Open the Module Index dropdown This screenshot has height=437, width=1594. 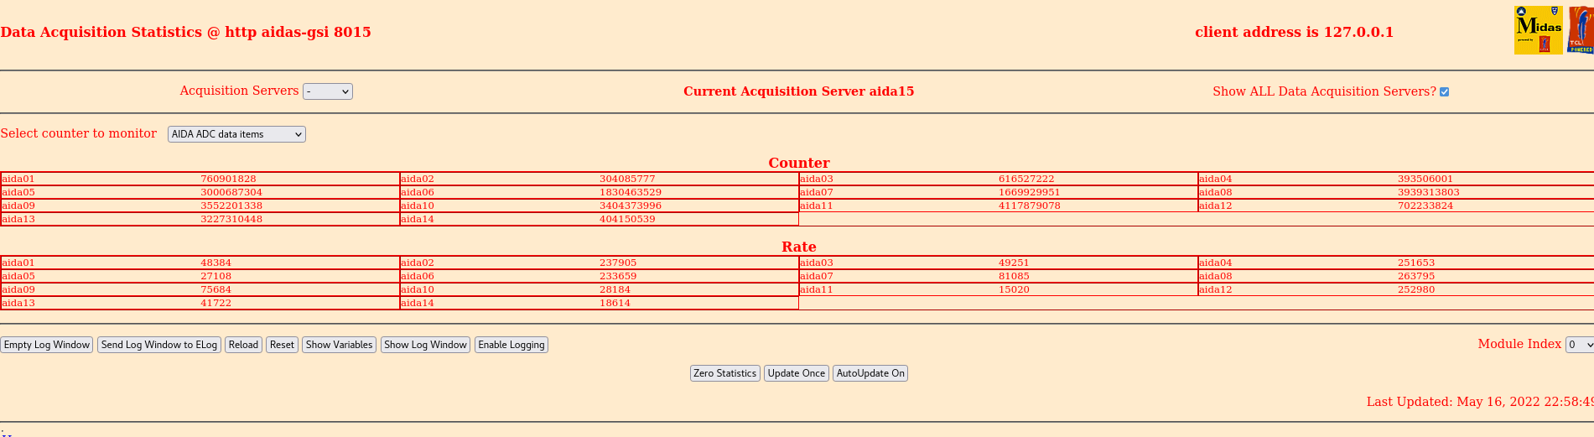coord(1580,345)
